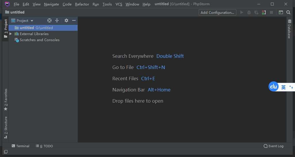This screenshot has width=295, height=157.
Task: Switch input language via '英' indicator
Action: 283,87
